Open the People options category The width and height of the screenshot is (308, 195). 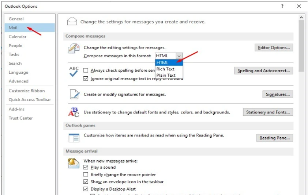coord(30,46)
